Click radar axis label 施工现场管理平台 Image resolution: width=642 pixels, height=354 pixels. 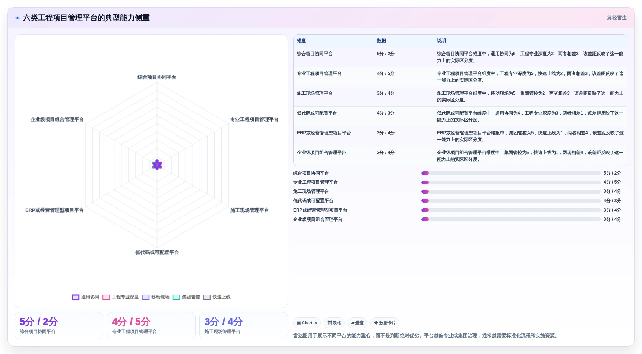tap(249, 210)
